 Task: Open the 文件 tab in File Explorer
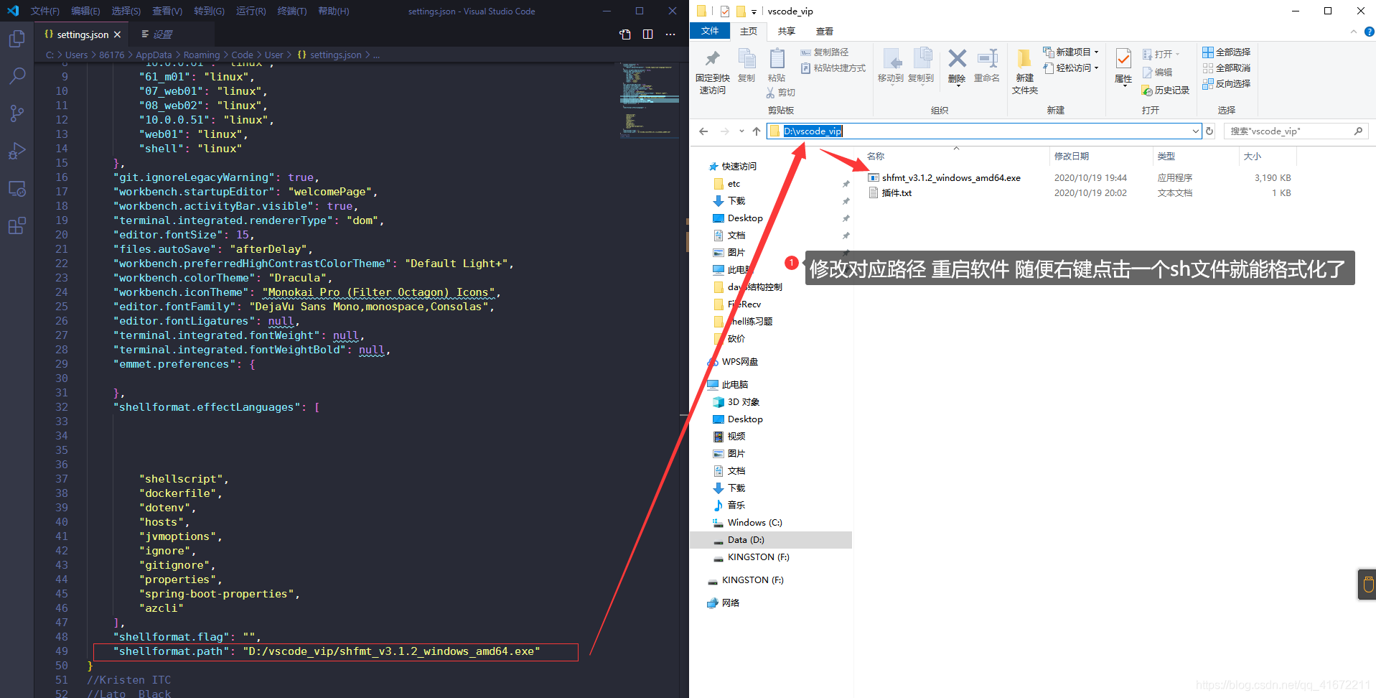710,31
